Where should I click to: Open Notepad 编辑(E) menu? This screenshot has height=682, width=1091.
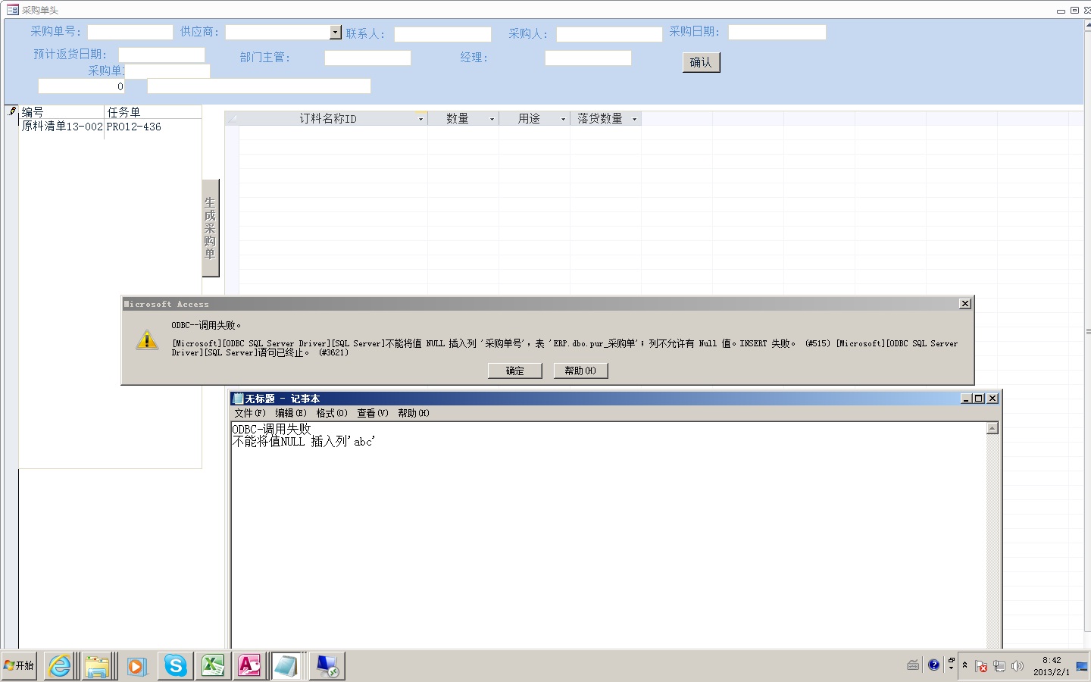pos(291,413)
